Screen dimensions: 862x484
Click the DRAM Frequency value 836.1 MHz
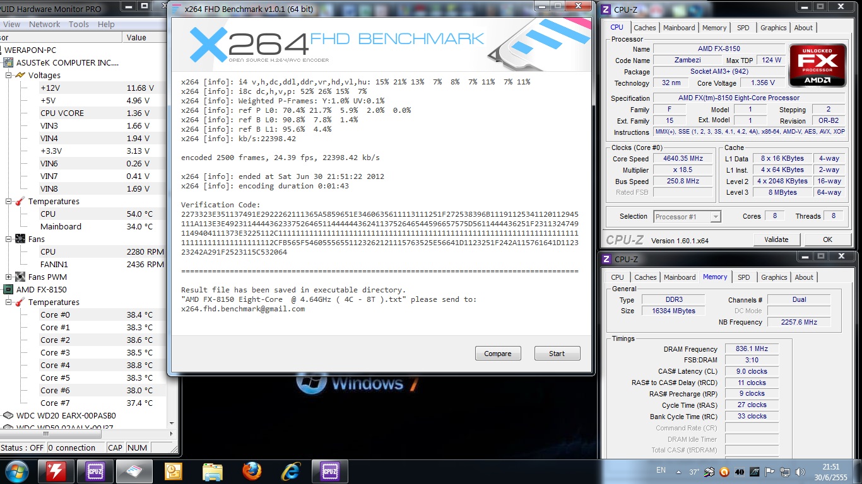pos(752,349)
